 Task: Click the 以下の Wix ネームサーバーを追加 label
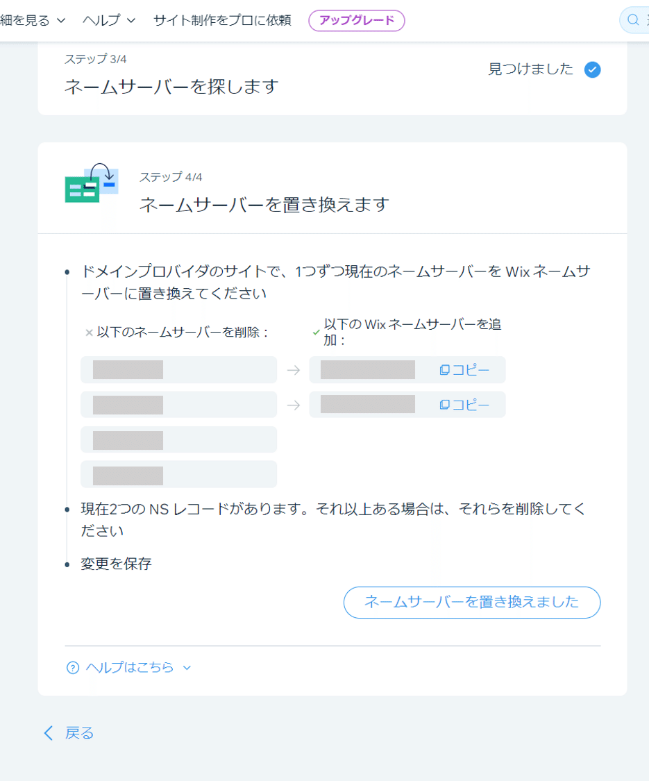point(412,333)
